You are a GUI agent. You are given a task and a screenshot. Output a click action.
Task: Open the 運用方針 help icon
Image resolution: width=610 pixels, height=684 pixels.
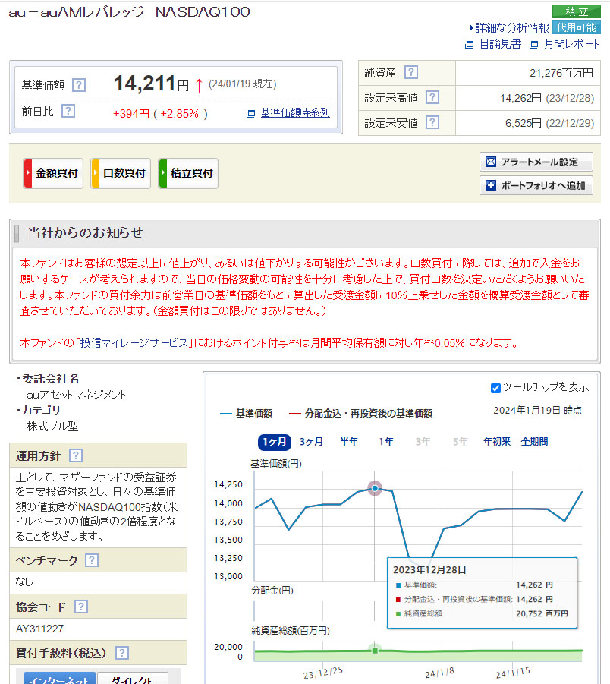pos(76,455)
